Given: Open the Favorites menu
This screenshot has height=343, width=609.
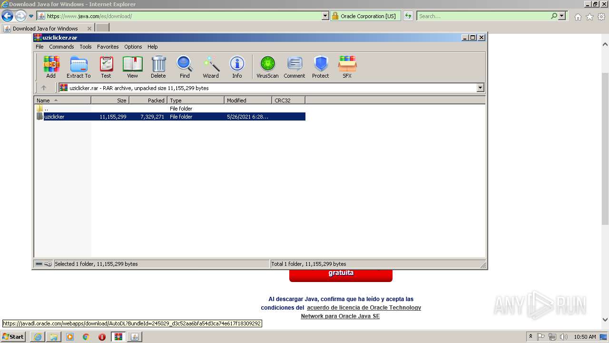Looking at the screenshot, I should pos(108,47).
